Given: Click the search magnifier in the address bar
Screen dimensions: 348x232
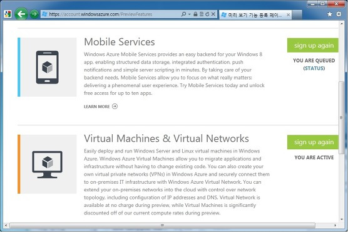Looking at the screenshot, I should pos(183,14).
